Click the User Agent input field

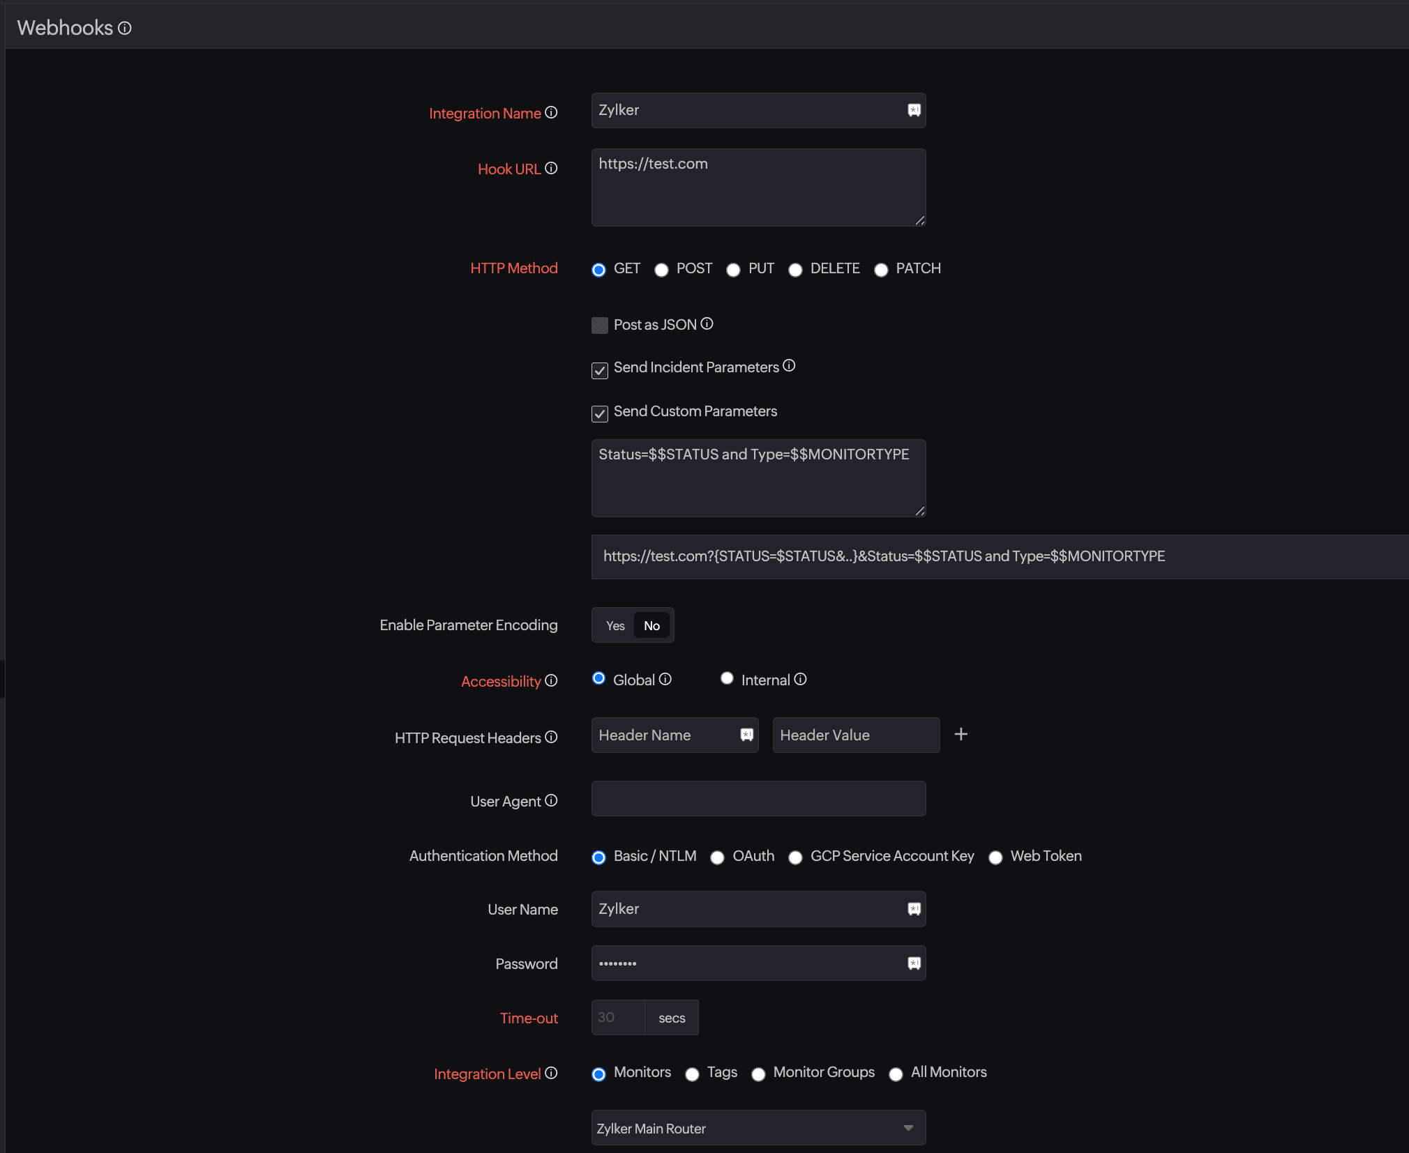(x=758, y=798)
